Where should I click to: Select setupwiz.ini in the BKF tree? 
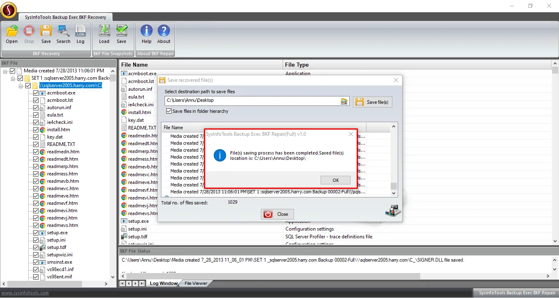[60, 255]
